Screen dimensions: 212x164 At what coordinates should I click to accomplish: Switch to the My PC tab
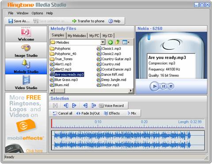(94, 36)
